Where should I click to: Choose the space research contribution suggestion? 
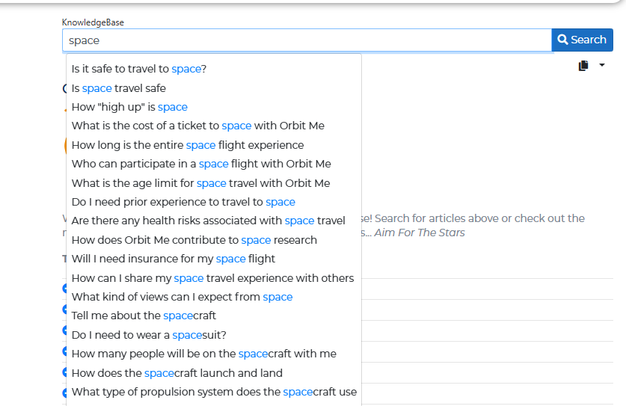coord(194,240)
